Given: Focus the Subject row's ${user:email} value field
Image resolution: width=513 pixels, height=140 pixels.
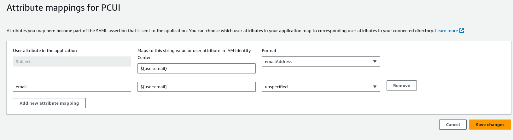Looking at the screenshot, I should pos(196,68).
